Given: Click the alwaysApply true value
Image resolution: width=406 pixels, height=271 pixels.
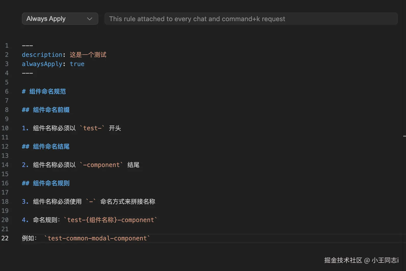Looking at the screenshot, I should (77, 64).
